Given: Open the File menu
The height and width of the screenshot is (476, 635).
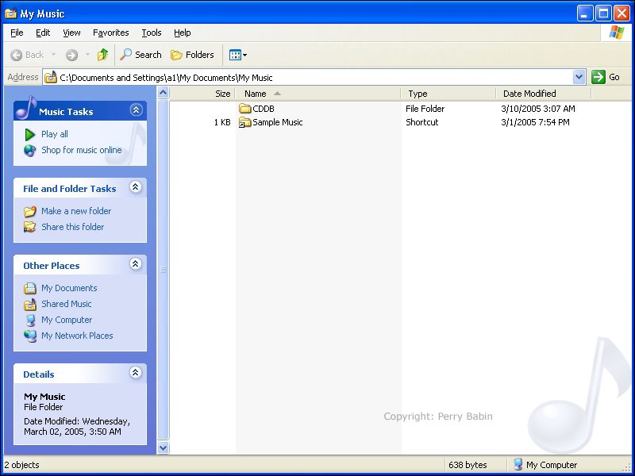Looking at the screenshot, I should (17, 33).
